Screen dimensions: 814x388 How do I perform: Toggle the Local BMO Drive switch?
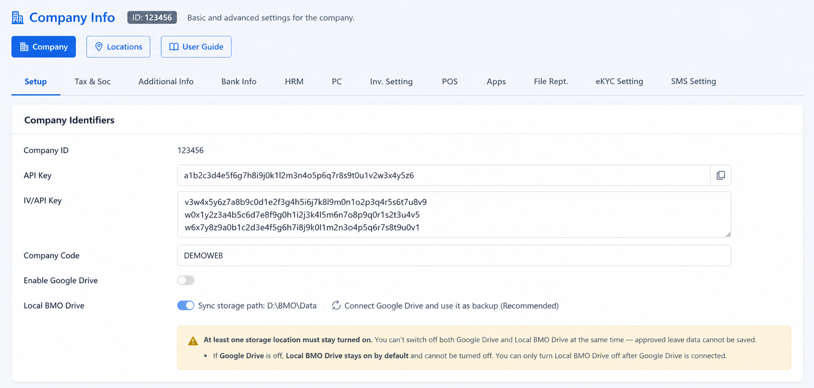click(186, 306)
